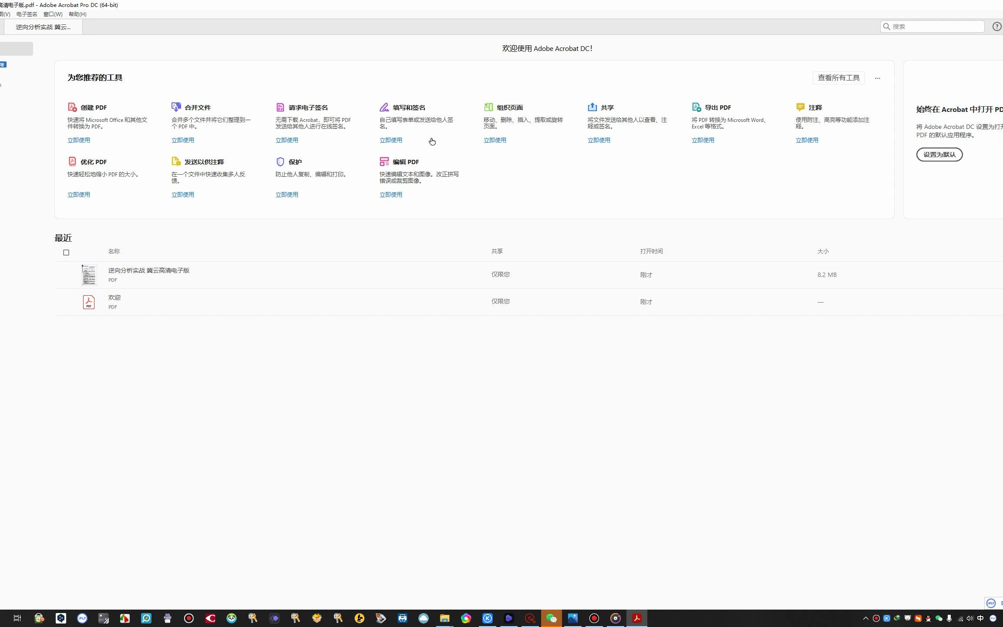The width and height of the screenshot is (1003, 627).
Task: Click in the 搜索 input field
Action: point(932,27)
